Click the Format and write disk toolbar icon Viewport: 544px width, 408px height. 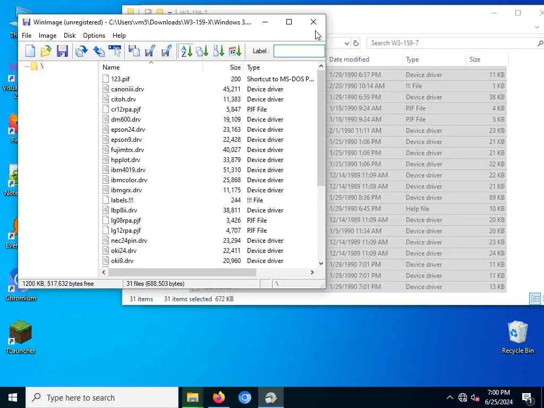coord(166,51)
